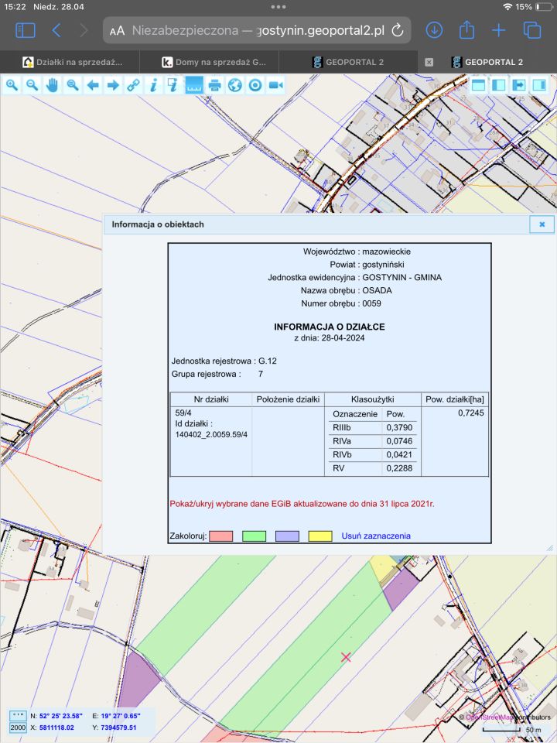Image resolution: width=557 pixels, height=743 pixels.
Task: Go to previous map view arrow
Action: [x=93, y=85]
